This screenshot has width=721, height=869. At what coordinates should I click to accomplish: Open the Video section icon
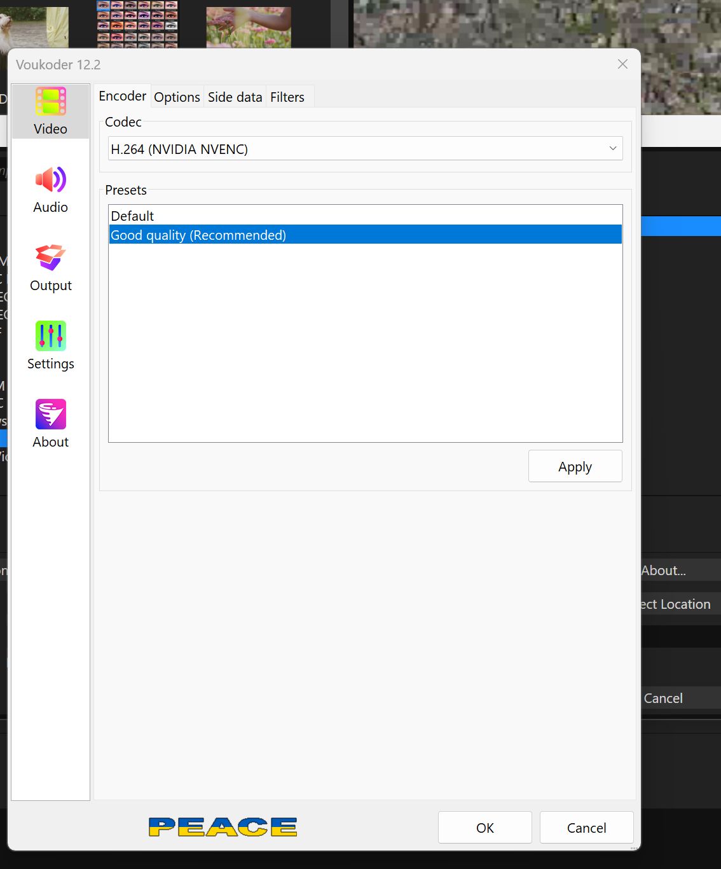pyautogui.click(x=51, y=102)
